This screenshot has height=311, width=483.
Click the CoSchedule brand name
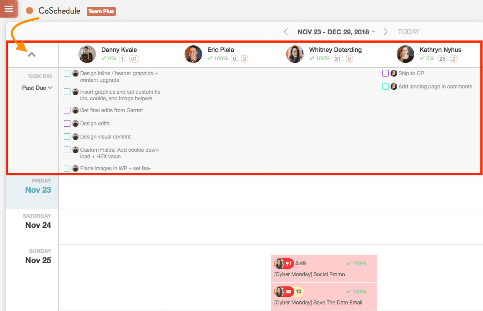[59, 11]
